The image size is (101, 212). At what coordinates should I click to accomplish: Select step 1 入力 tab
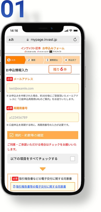click(15, 60)
